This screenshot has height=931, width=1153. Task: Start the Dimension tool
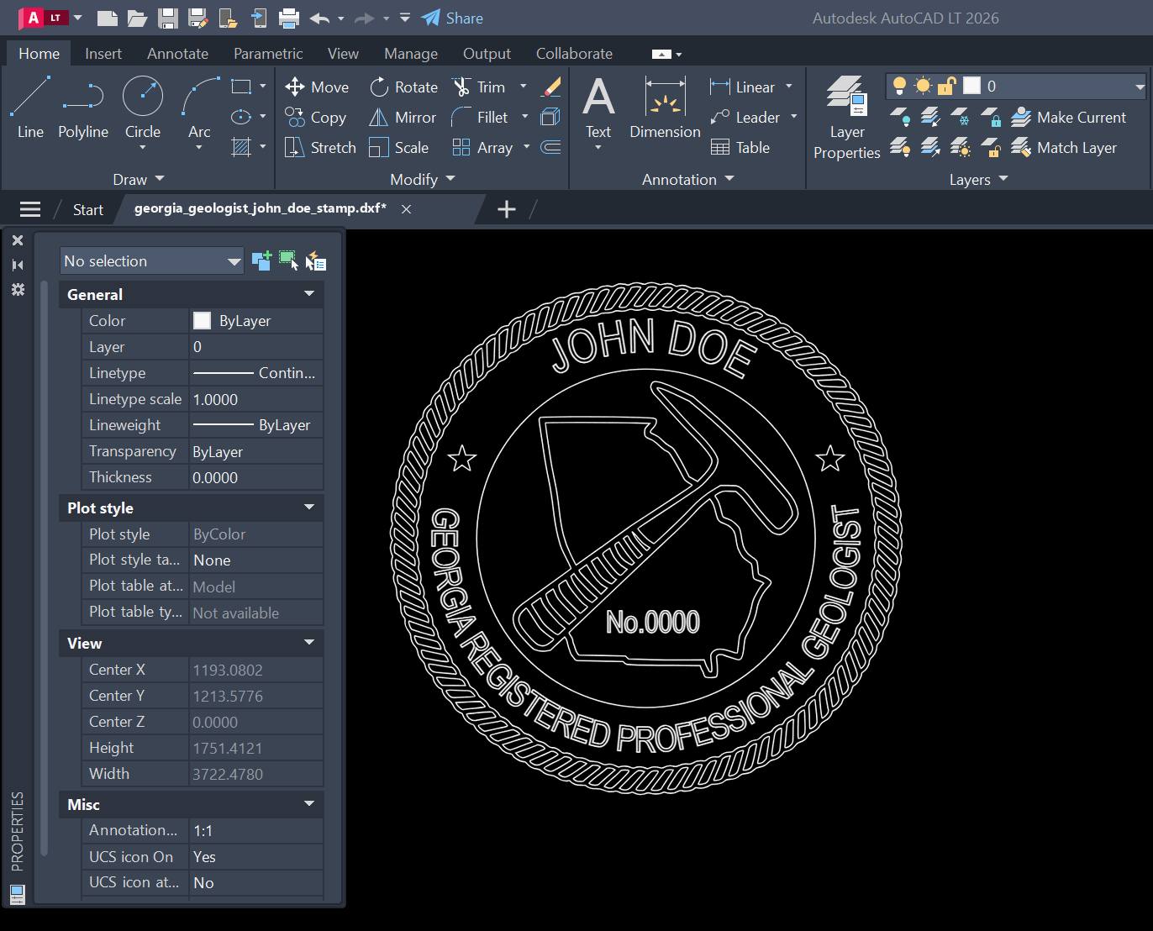[665, 107]
